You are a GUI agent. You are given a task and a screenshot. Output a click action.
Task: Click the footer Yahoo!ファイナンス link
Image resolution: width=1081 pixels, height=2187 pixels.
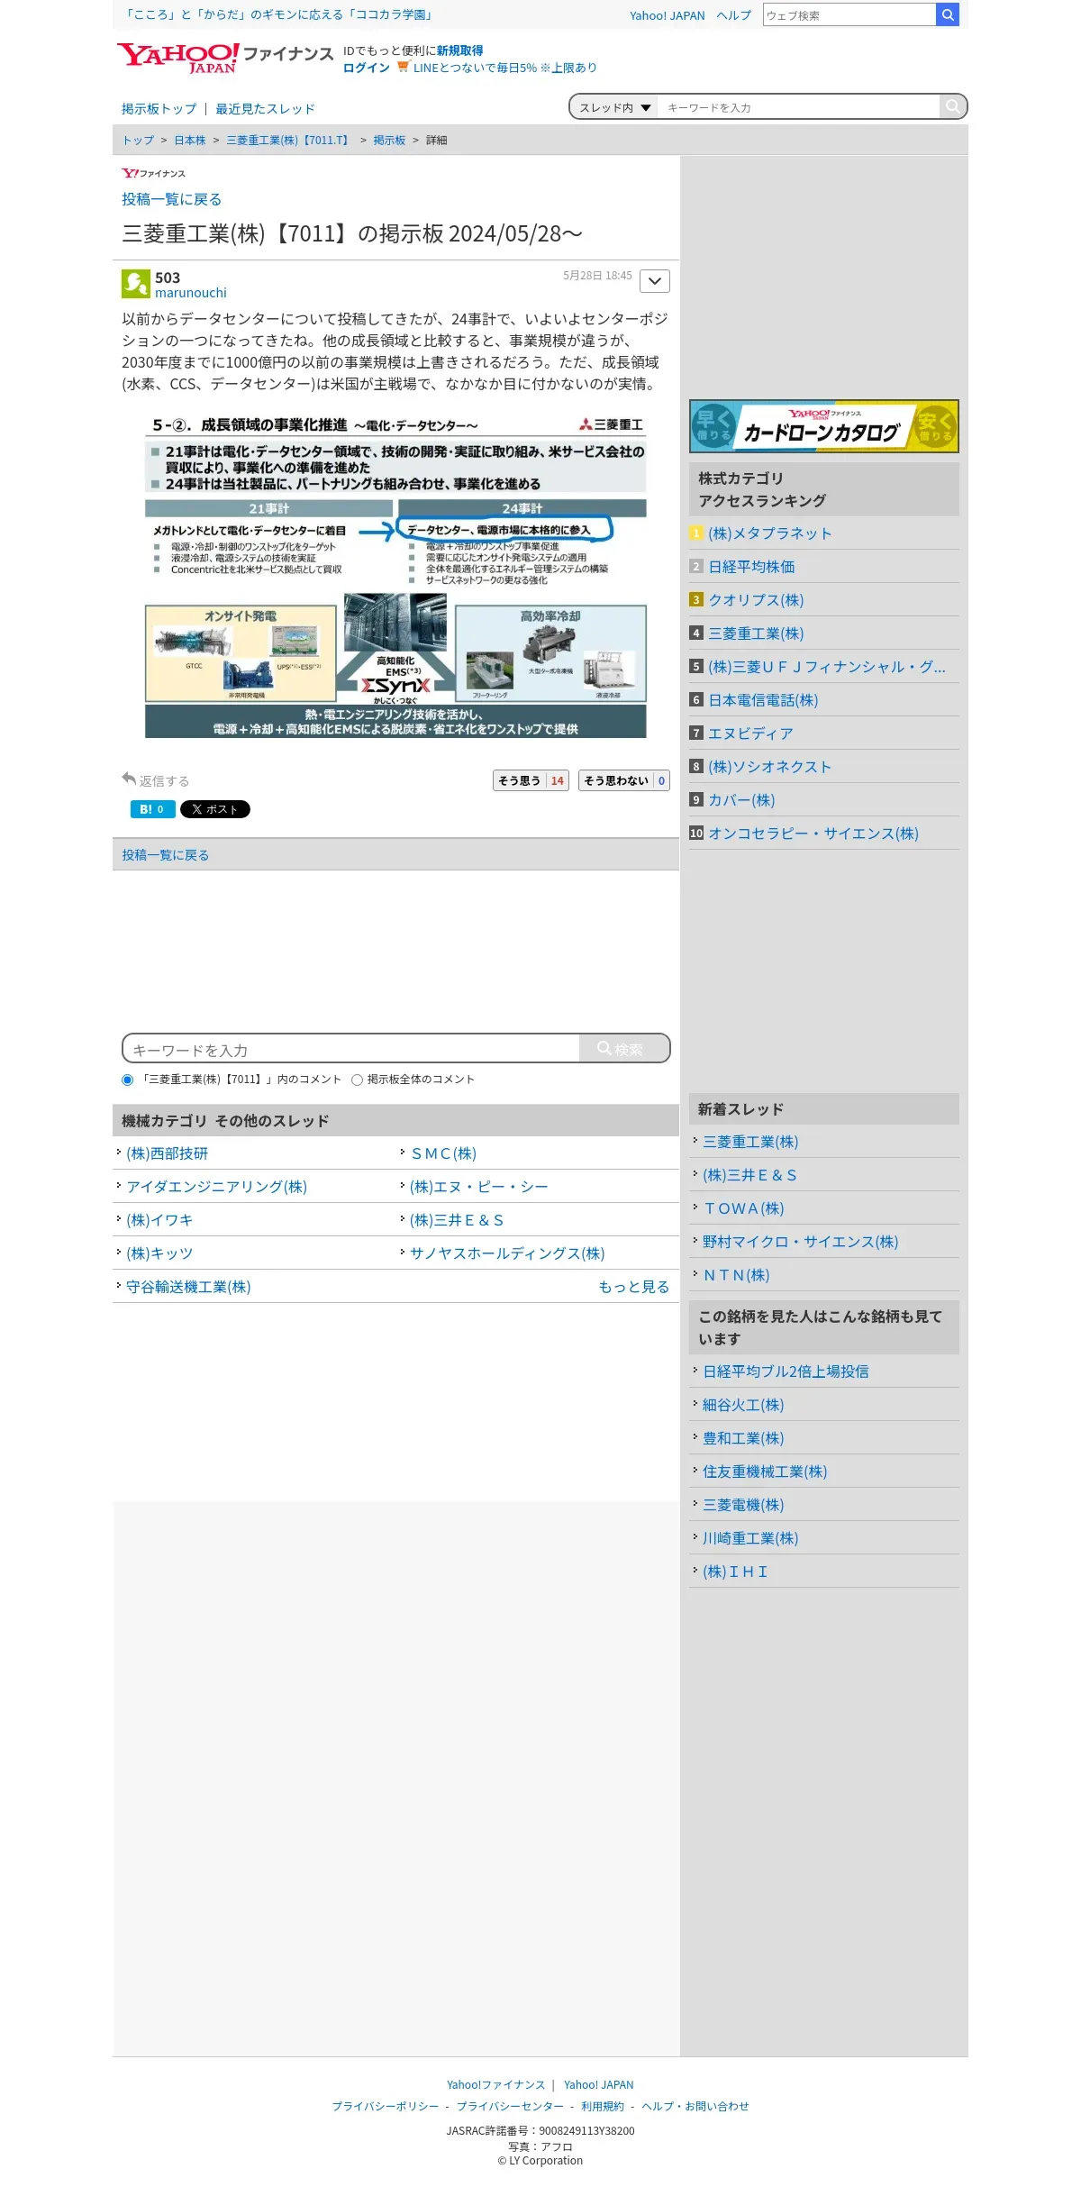(x=496, y=2084)
